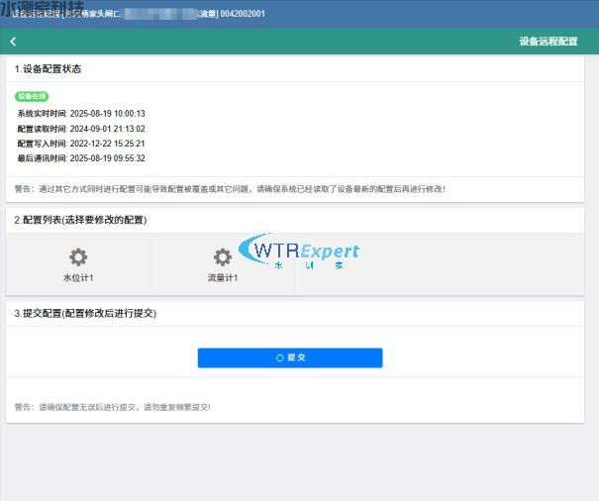Click the 系统实时时间 timestamp line
The height and width of the screenshot is (501, 599).
click(81, 114)
